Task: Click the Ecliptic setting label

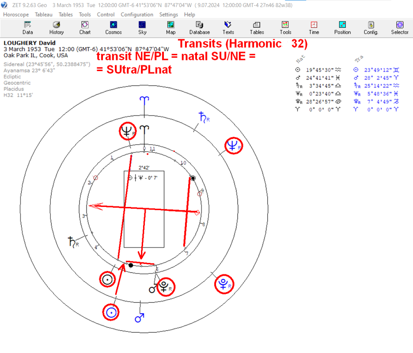Action: pyautogui.click(x=12, y=76)
